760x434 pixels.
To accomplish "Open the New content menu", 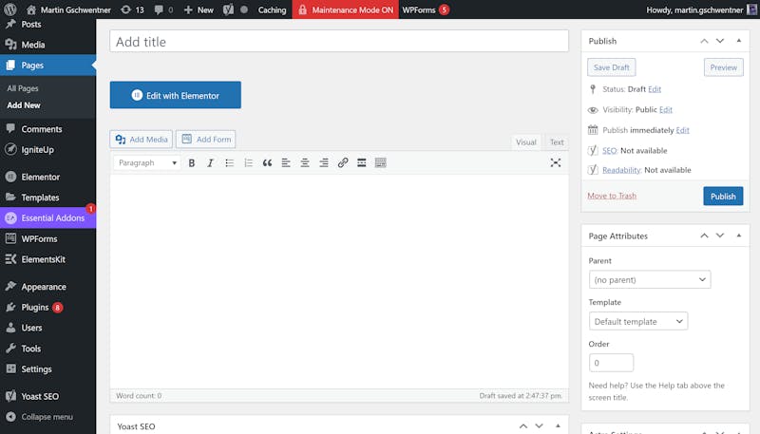I will click(199, 9).
